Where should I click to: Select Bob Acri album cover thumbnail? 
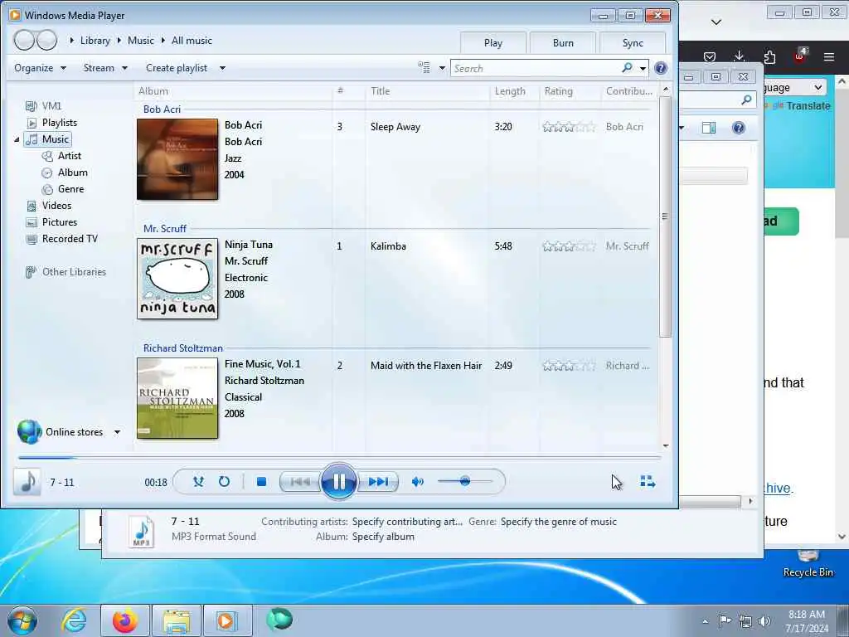(177, 159)
